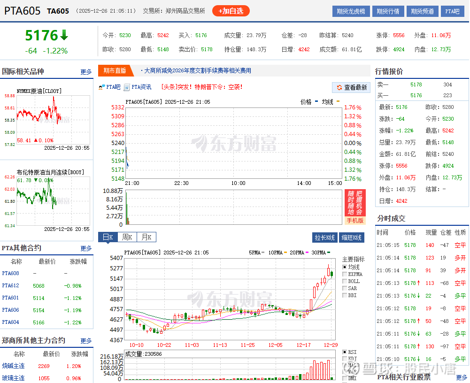Select the EXPMA indicator option
470x383 pixels.
(x=345, y=274)
